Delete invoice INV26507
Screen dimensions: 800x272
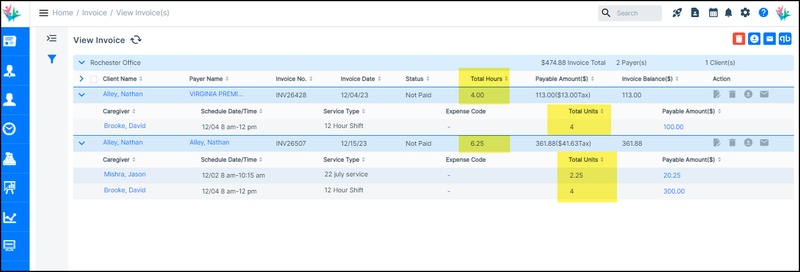point(732,143)
